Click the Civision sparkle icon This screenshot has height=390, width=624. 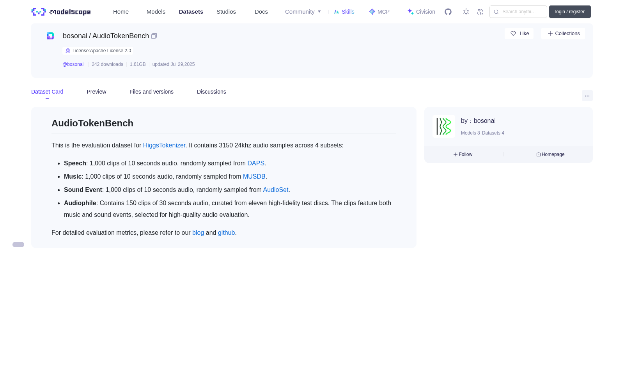pyautogui.click(x=410, y=12)
